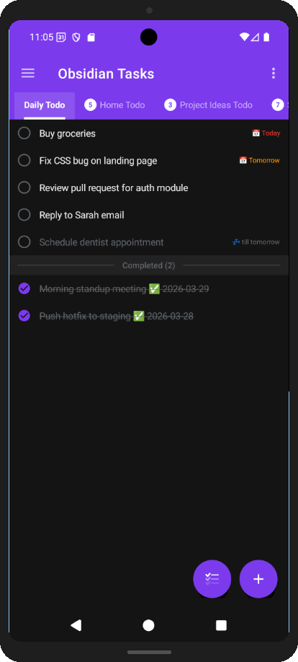Screen dimensions: 298x662
Task: Tap the battery status icon
Action: (266, 37)
